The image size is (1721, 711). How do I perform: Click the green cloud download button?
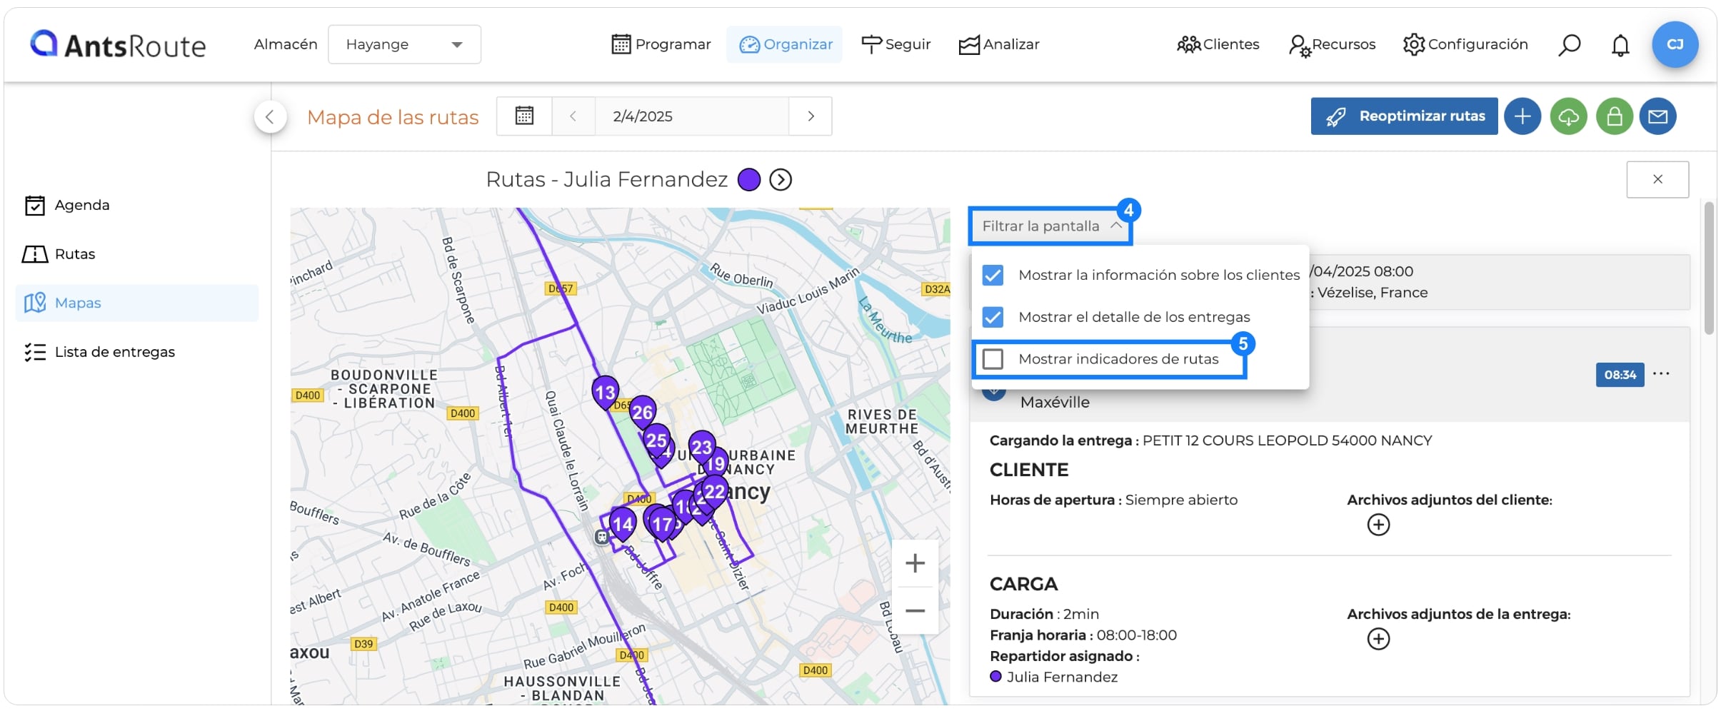[1568, 116]
